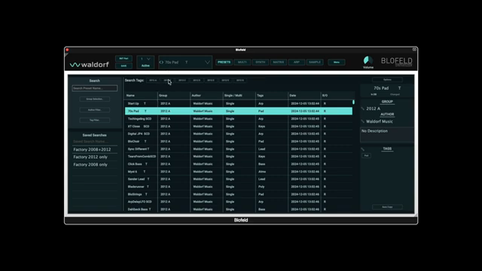482x271 pixels.
Task: Select the BloChoir preset row
Action: (x=239, y=142)
